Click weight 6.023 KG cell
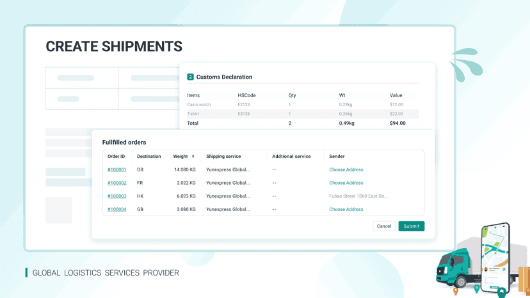This screenshot has width=530, height=298. pyautogui.click(x=186, y=196)
